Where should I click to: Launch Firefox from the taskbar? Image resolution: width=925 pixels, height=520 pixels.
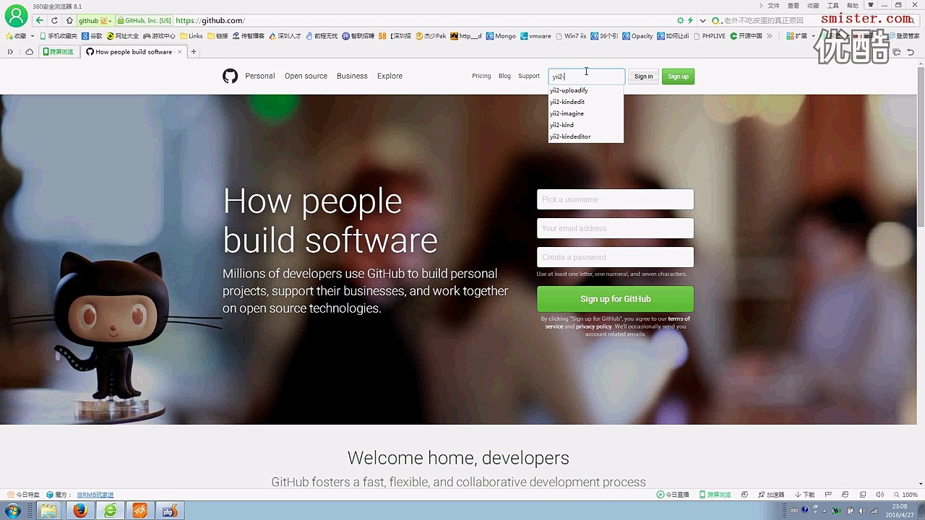[x=80, y=511]
